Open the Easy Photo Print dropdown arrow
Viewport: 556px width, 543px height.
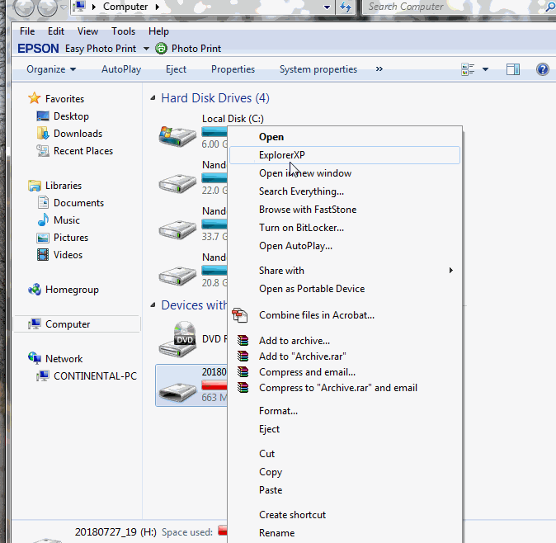point(146,49)
